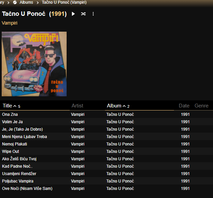
Task: Sort by Genre column header
Action: click(202, 106)
